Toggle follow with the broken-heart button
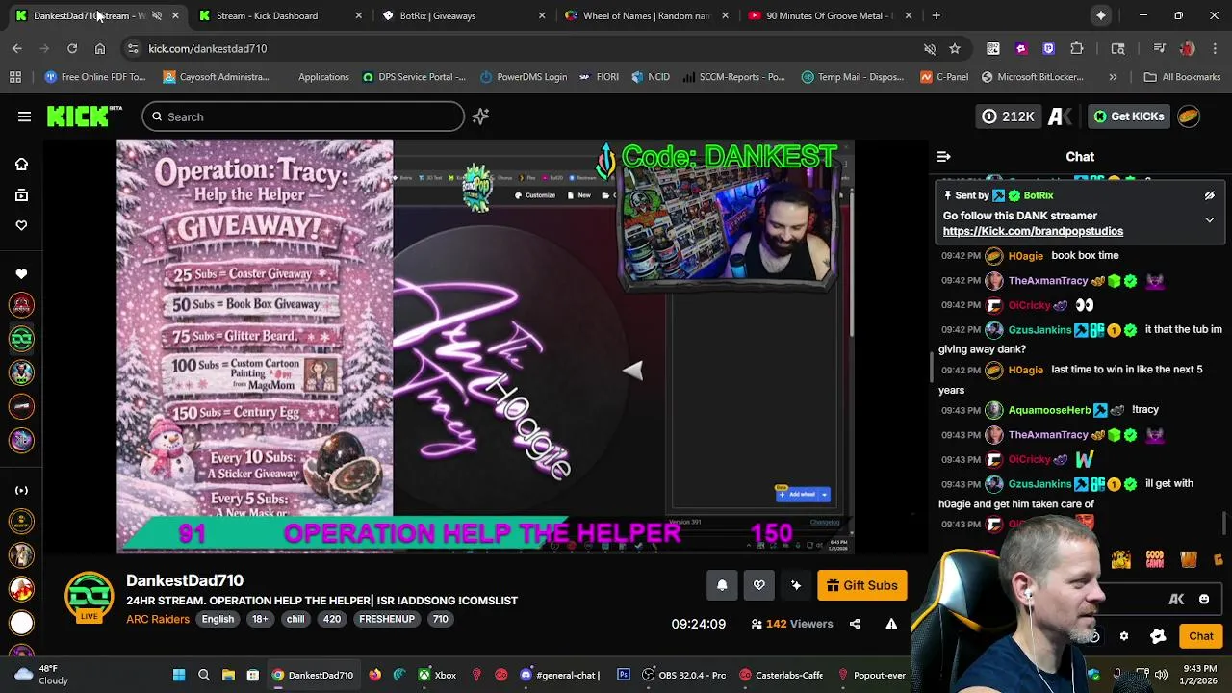Viewport: 1232px width, 693px height. pyautogui.click(x=758, y=585)
